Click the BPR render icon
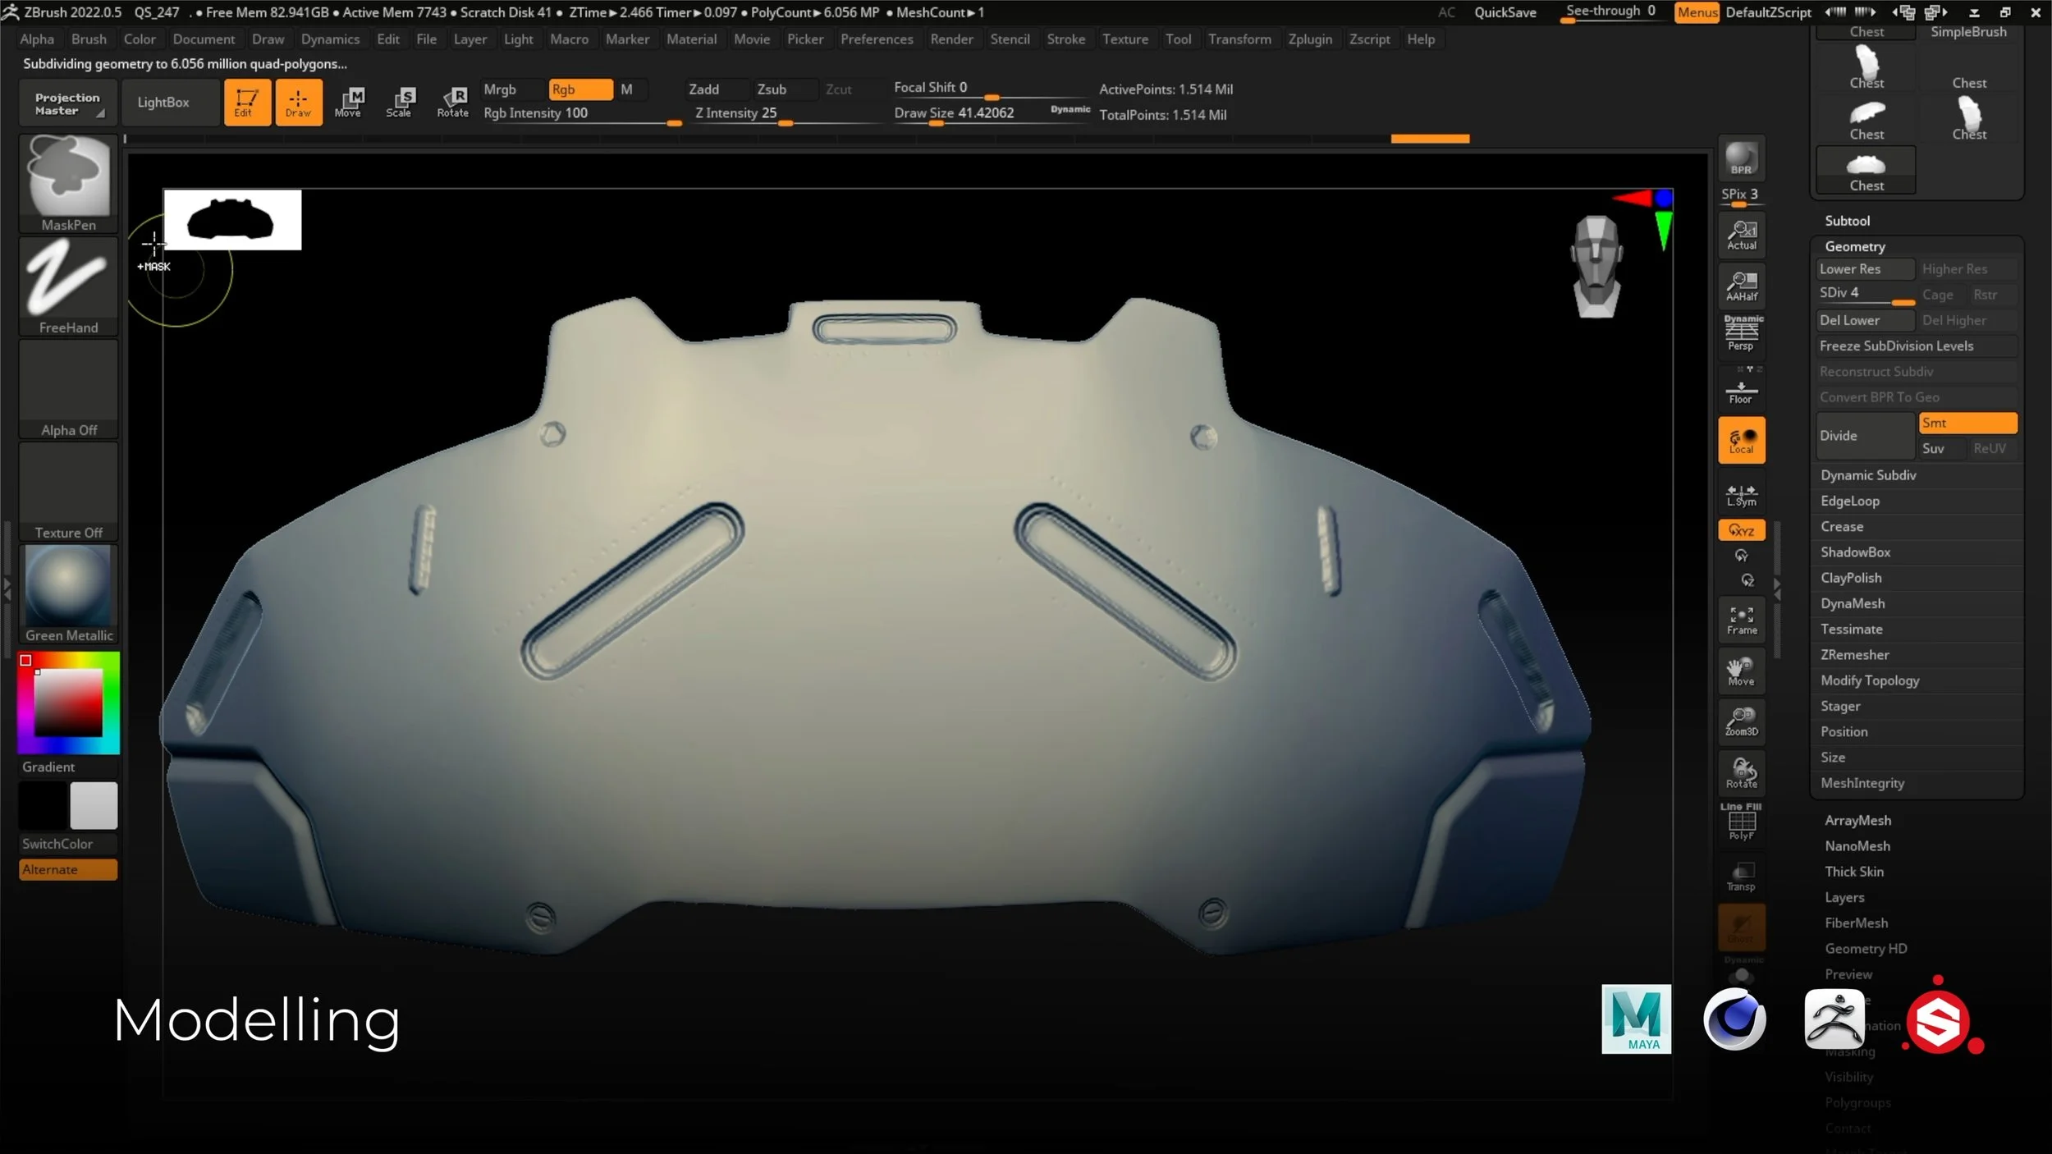The image size is (2052, 1154). (1741, 158)
